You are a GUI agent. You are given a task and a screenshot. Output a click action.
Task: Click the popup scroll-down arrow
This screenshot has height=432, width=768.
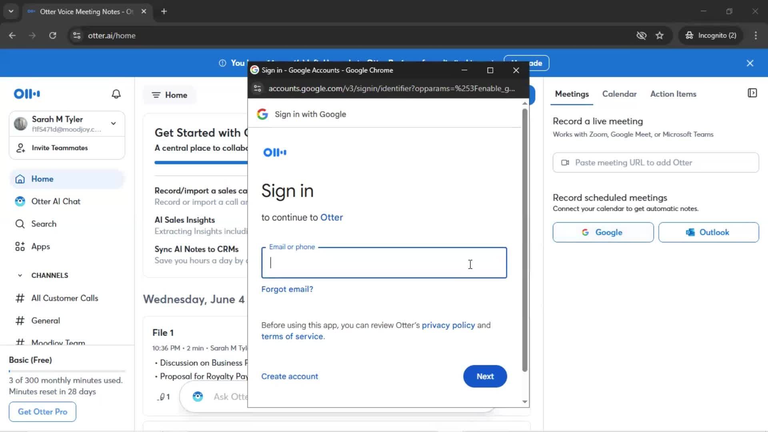point(525,402)
